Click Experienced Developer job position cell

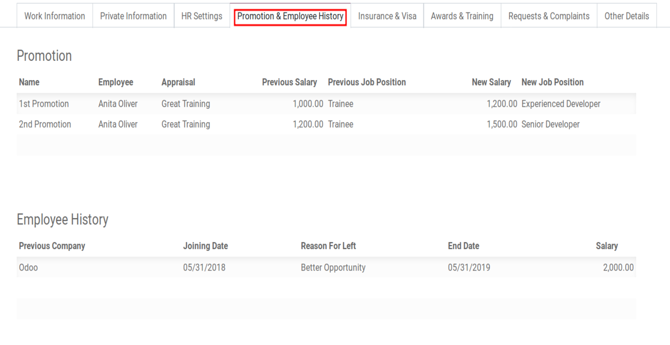[x=561, y=104]
